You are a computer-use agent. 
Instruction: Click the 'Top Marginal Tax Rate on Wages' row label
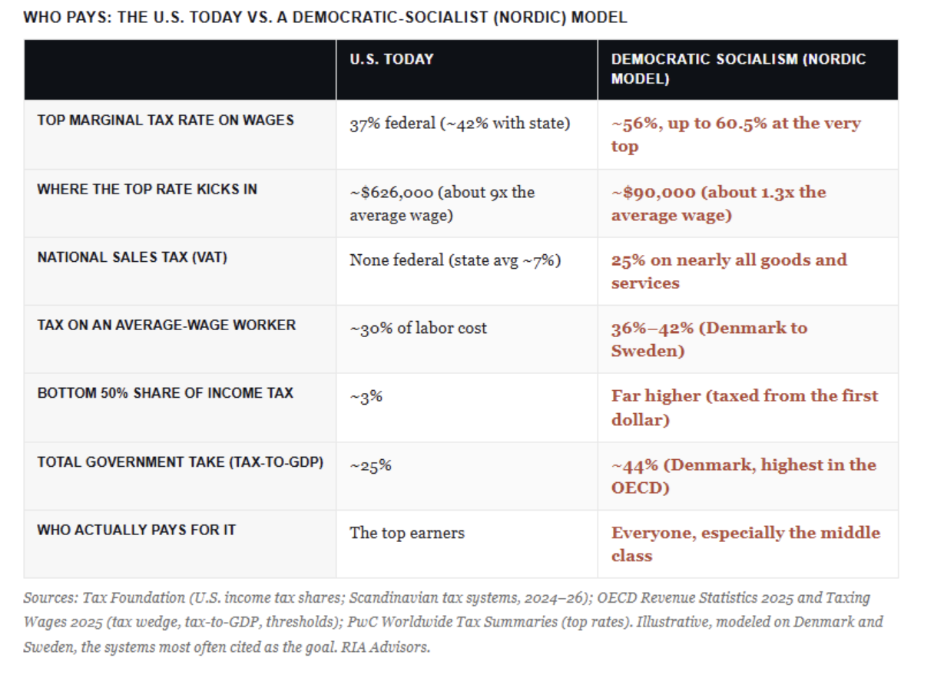(x=165, y=120)
